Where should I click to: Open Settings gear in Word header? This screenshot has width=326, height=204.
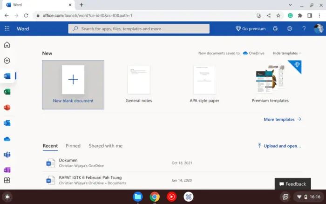(x=290, y=28)
